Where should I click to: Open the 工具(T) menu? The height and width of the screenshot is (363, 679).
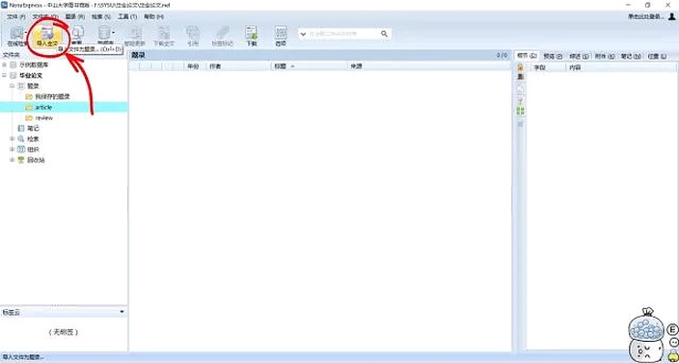[x=127, y=16]
